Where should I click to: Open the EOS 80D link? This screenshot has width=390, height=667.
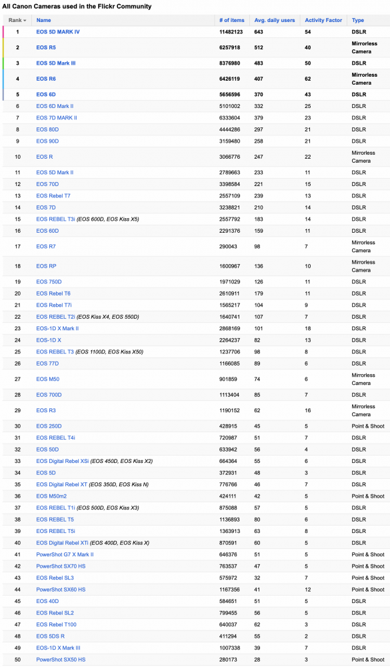pyautogui.click(x=47, y=130)
